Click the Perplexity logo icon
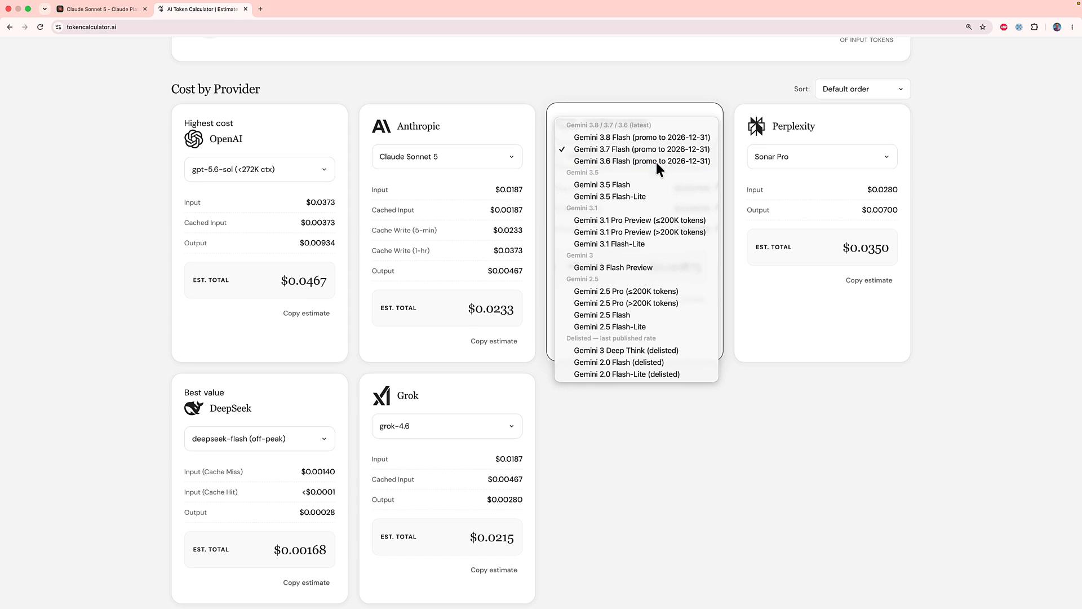The image size is (1082, 609). [756, 126]
